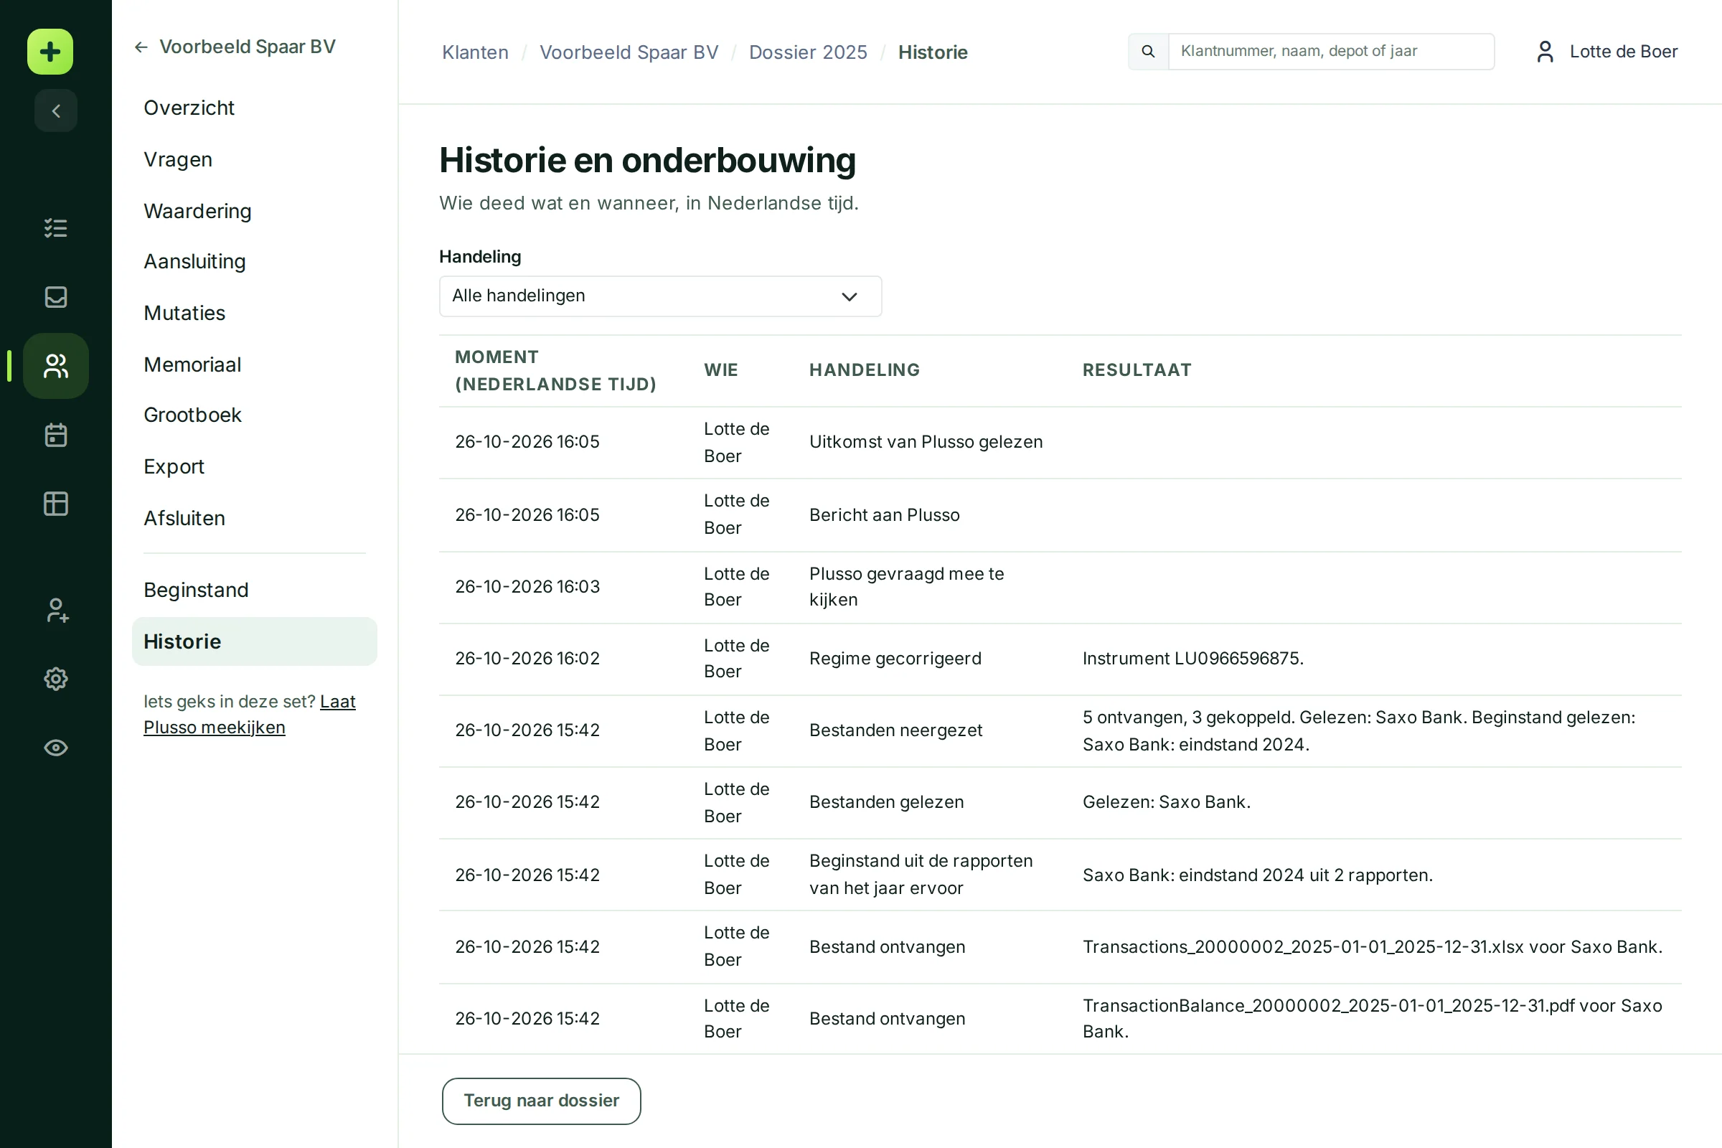Open the settings gear icon in sidebar
The height and width of the screenshot is (1148, 1722).
(56, 679)
